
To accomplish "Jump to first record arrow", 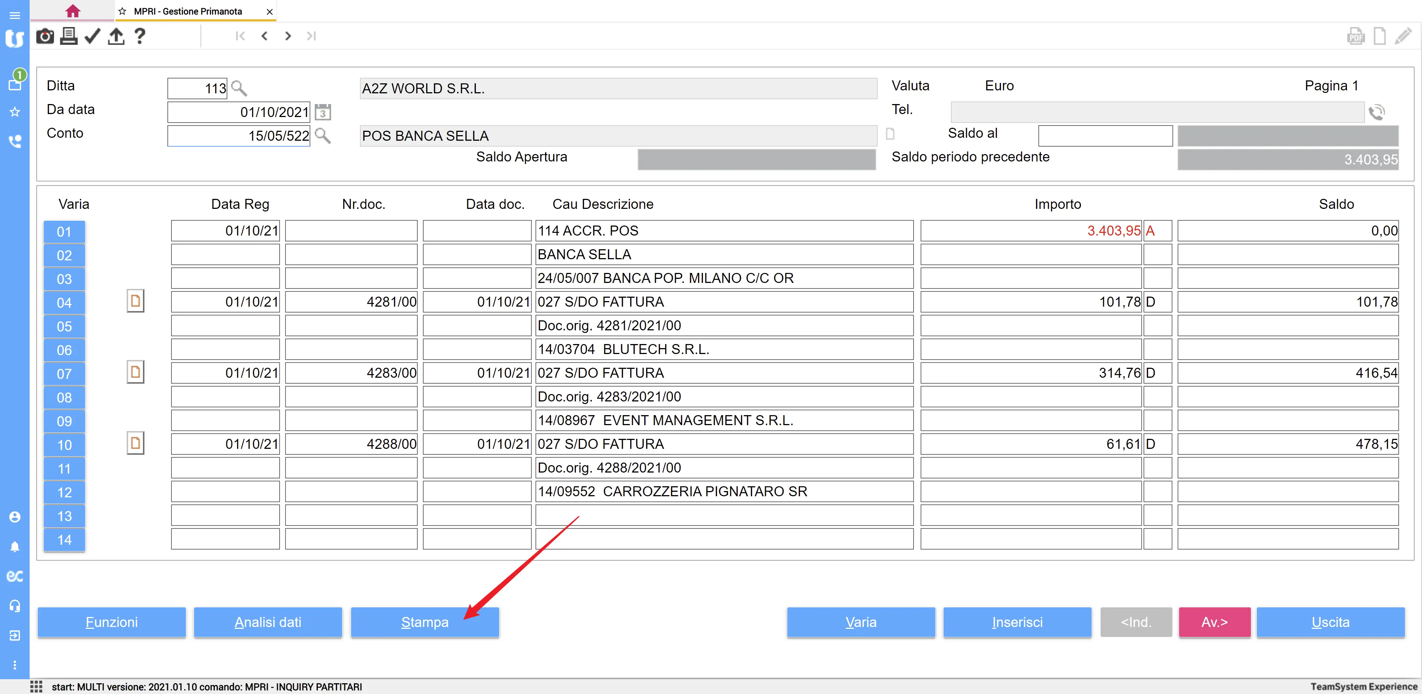I will (240, 36).
